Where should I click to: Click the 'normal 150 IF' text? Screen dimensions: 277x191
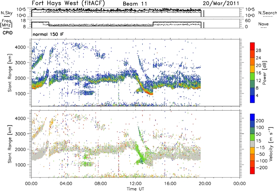48,34
